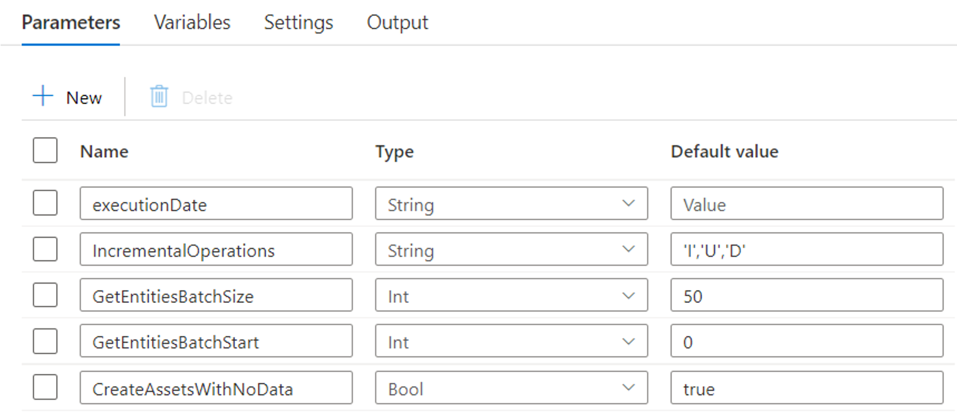Screen dimensions: 957x414
Task: Click the GetEntitiesBatchSize name field
Action: (x=216, y=295)
